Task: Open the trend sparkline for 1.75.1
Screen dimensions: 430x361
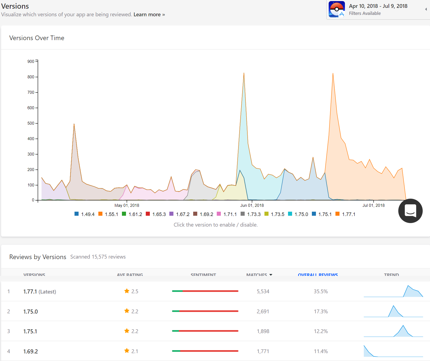Action: coord(393,331)
